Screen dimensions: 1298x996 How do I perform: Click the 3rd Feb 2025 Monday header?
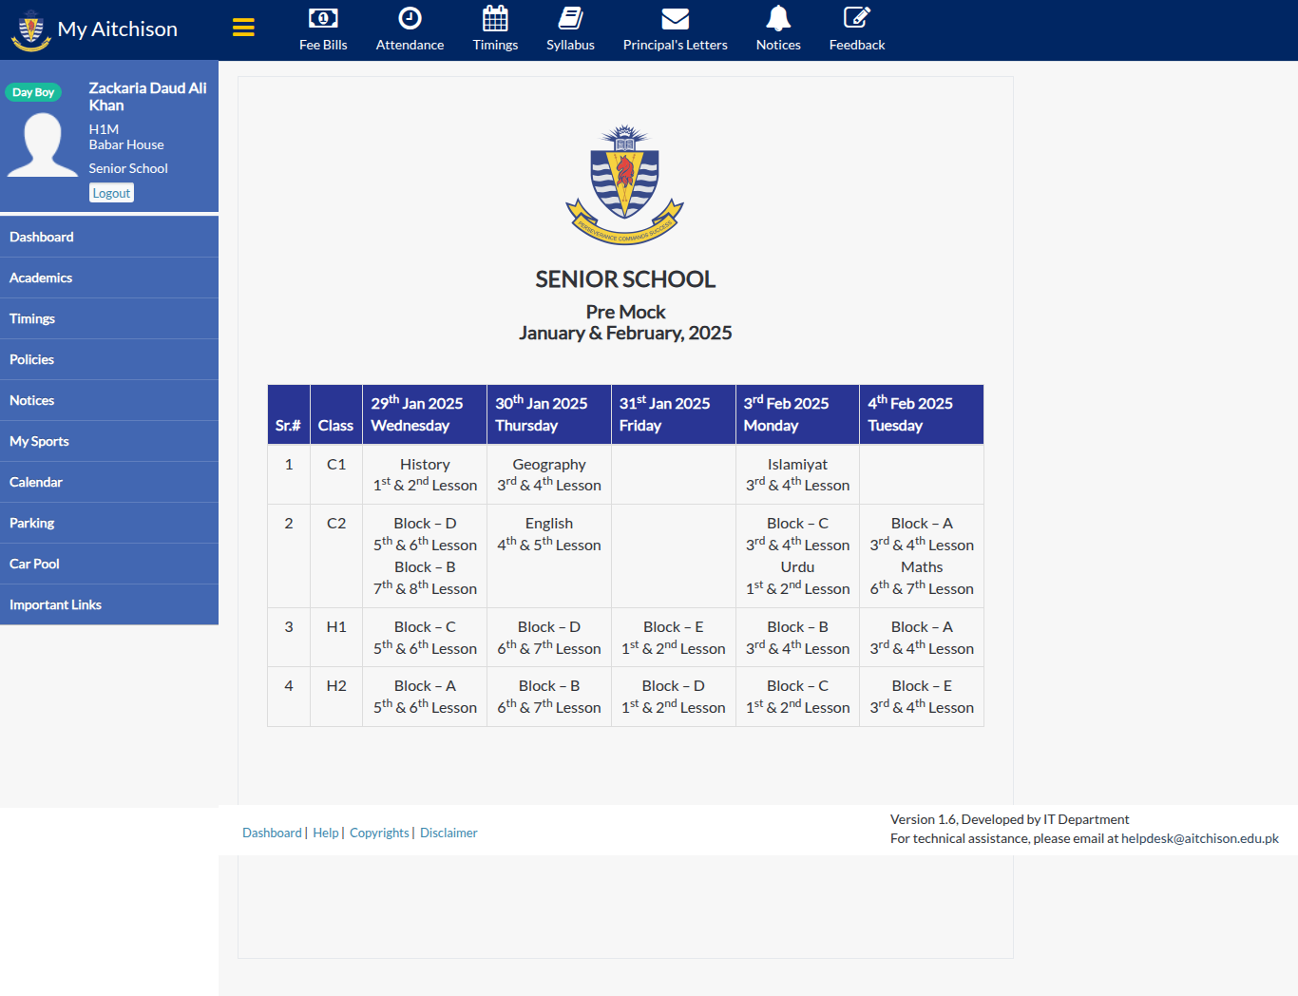(x=797, y=414)
